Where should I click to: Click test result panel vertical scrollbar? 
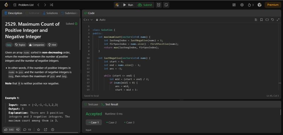[x=281, y=112]
